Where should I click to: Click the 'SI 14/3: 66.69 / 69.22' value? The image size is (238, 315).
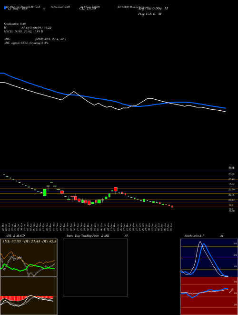(37, 28)
